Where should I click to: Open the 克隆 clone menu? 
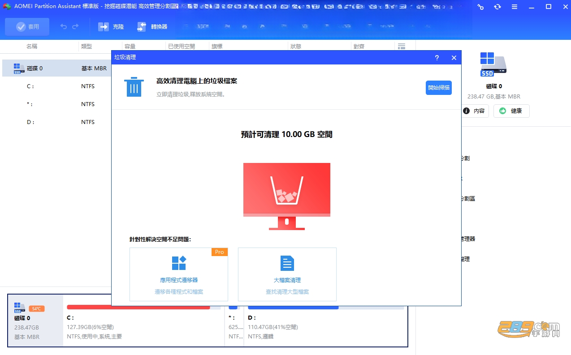[x=111, y=27]
